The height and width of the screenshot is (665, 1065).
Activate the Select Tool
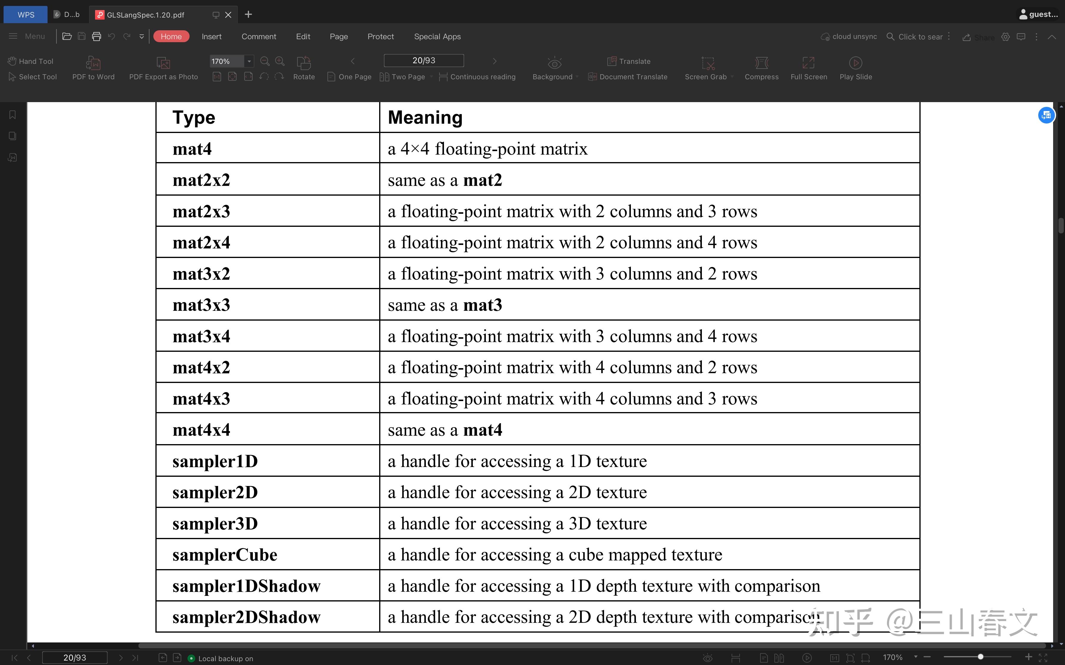pyautogui.click(x=33, y=77)
